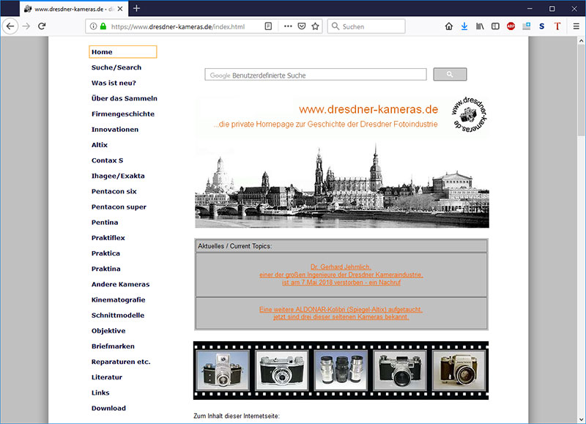586x424 pixels.
Task: Go to browser home page icon
Action: pyautogui.click(x=449, y=26)
